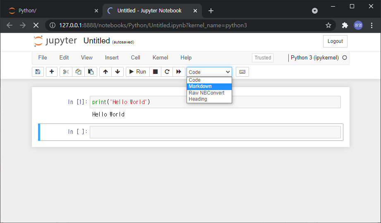The width and height of the screenshot is (381, 223).
Task: Select Markdown option in cell type list
Action: (x=209, y=86)
